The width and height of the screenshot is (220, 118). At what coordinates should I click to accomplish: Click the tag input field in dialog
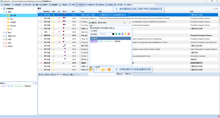111,31
